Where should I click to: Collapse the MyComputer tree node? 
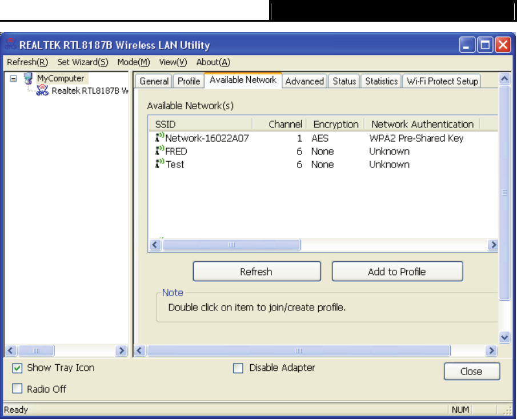tap(13, 78)
